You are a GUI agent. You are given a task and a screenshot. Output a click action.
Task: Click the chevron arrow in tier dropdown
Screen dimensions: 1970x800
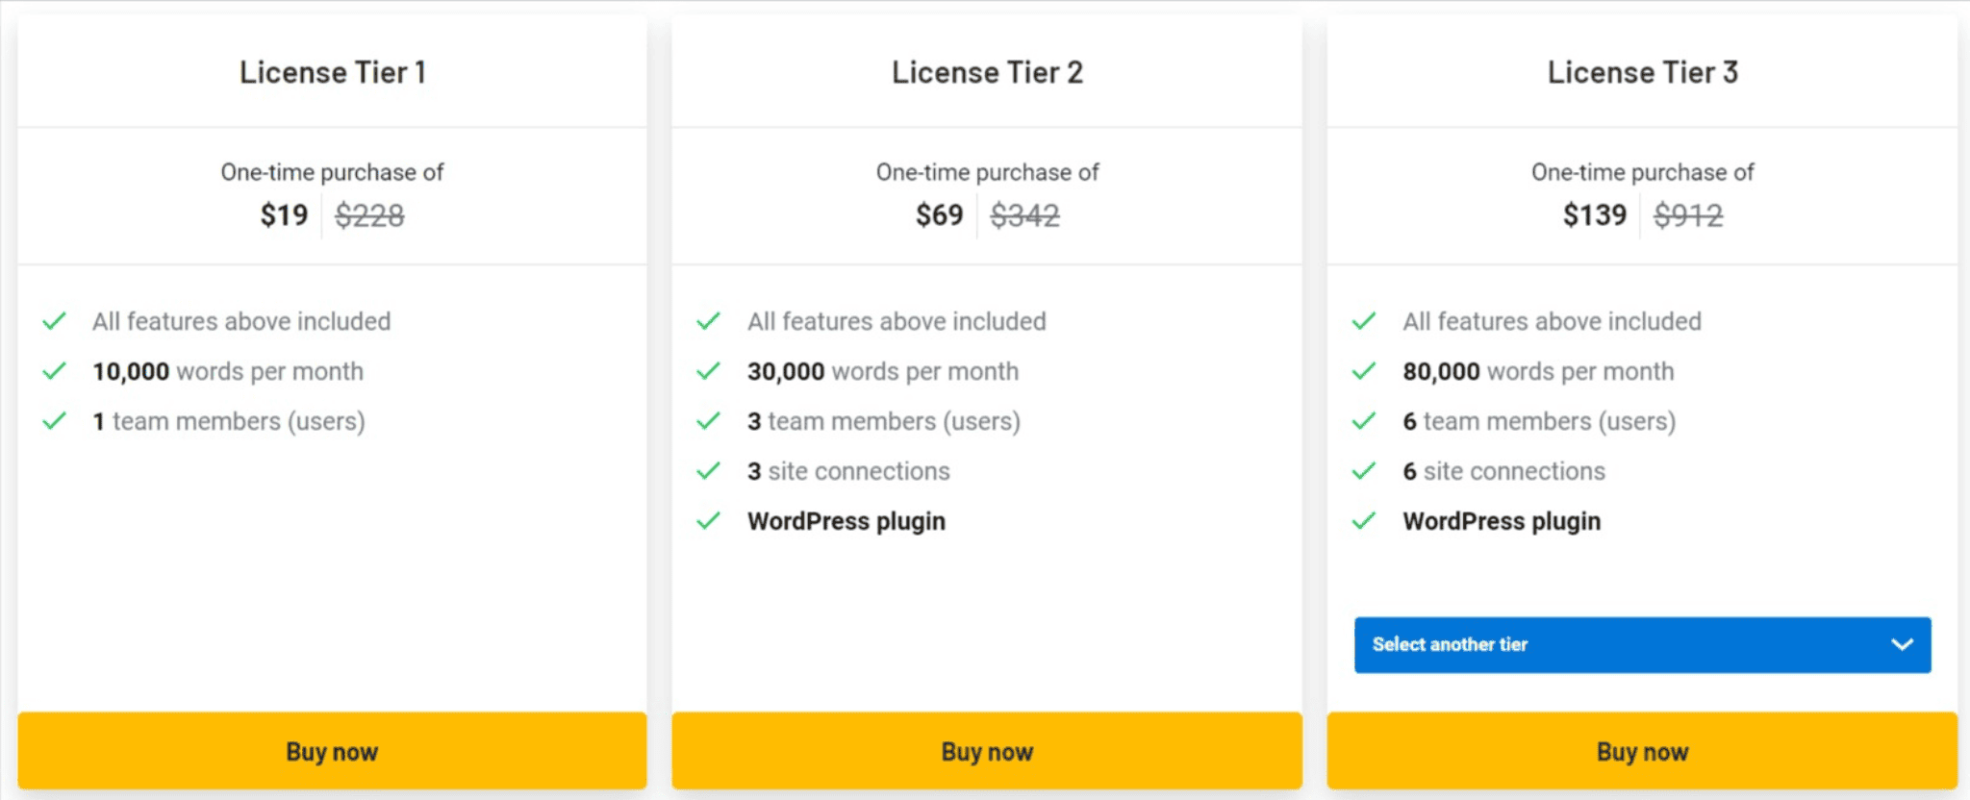click(x=1901, y=644)
